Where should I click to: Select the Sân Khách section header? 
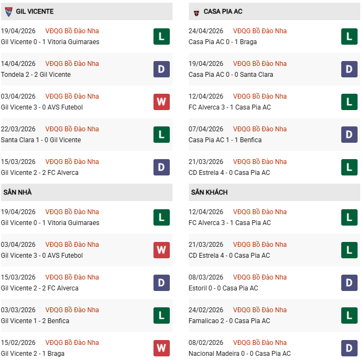[x=210, y=192]
